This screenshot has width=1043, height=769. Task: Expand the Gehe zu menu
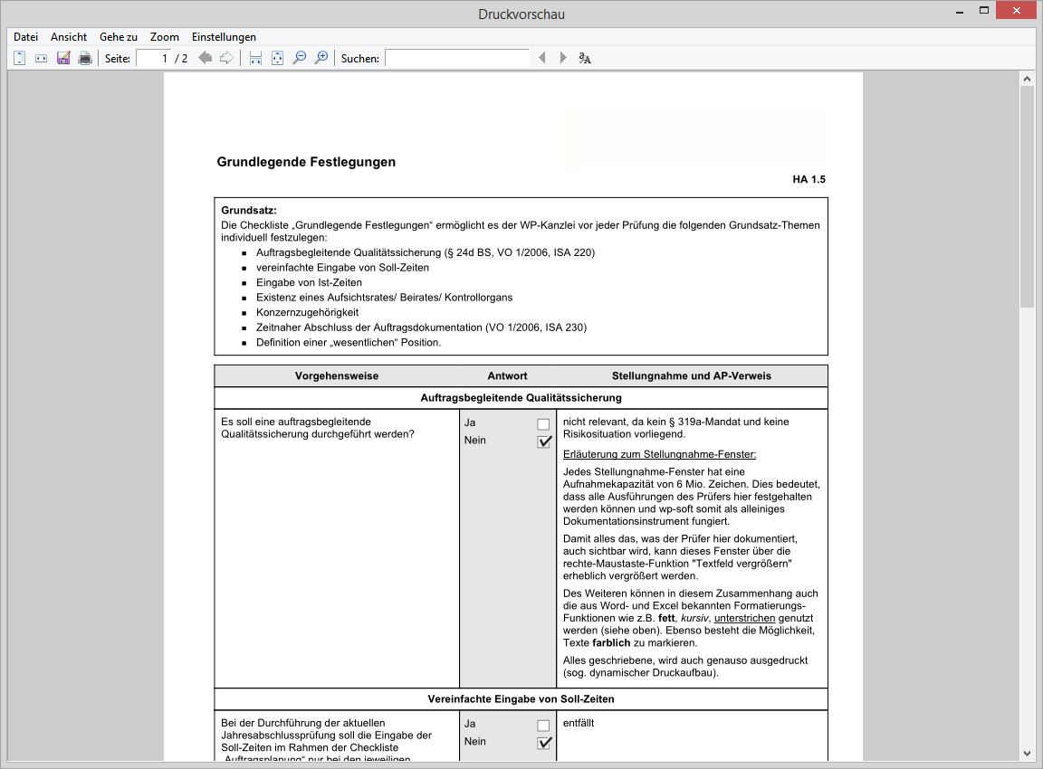coord(119,37)
